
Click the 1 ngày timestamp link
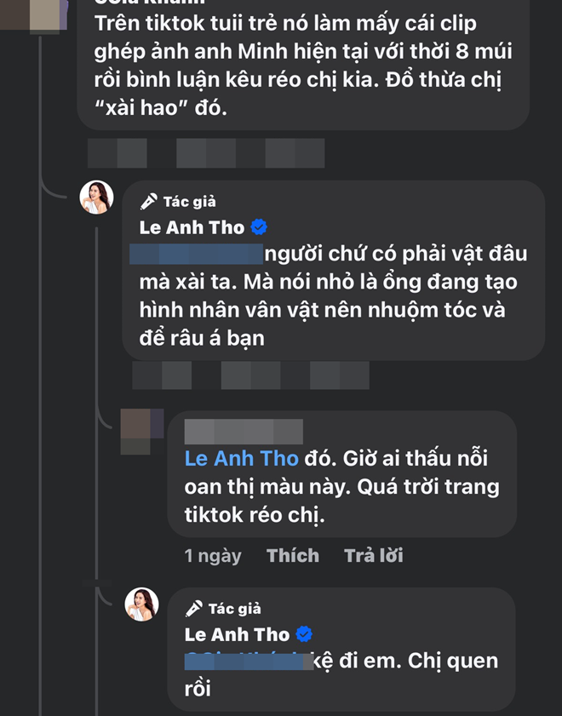tap(213, 554)
